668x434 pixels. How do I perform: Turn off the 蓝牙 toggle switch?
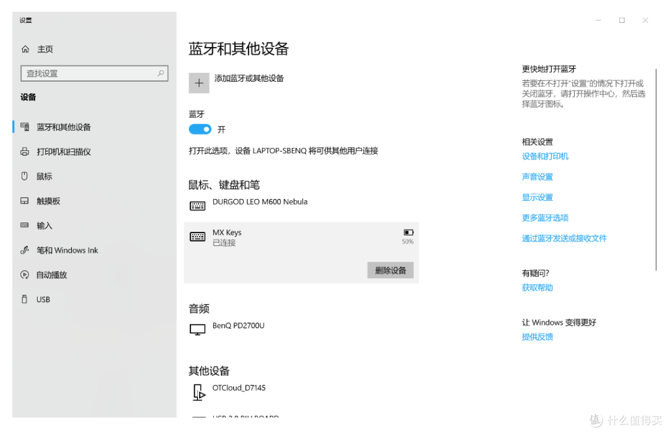pos(200,129)
